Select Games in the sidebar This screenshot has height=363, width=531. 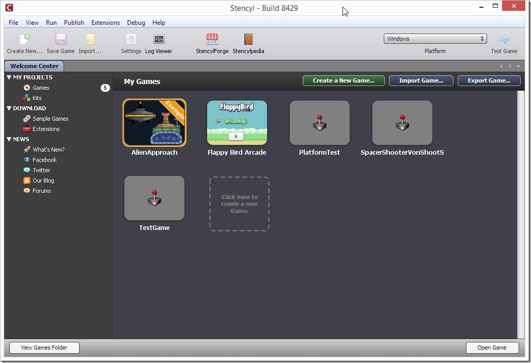tap(41, 88)
